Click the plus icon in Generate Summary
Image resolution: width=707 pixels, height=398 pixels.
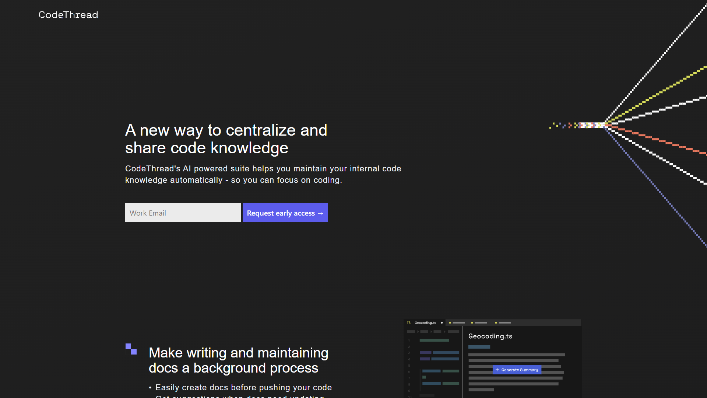pos(497,370)
